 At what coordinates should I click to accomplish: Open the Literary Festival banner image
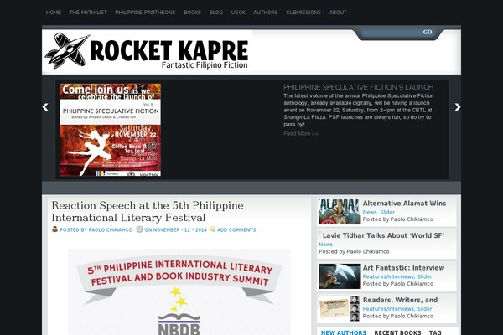pos(179,291)
